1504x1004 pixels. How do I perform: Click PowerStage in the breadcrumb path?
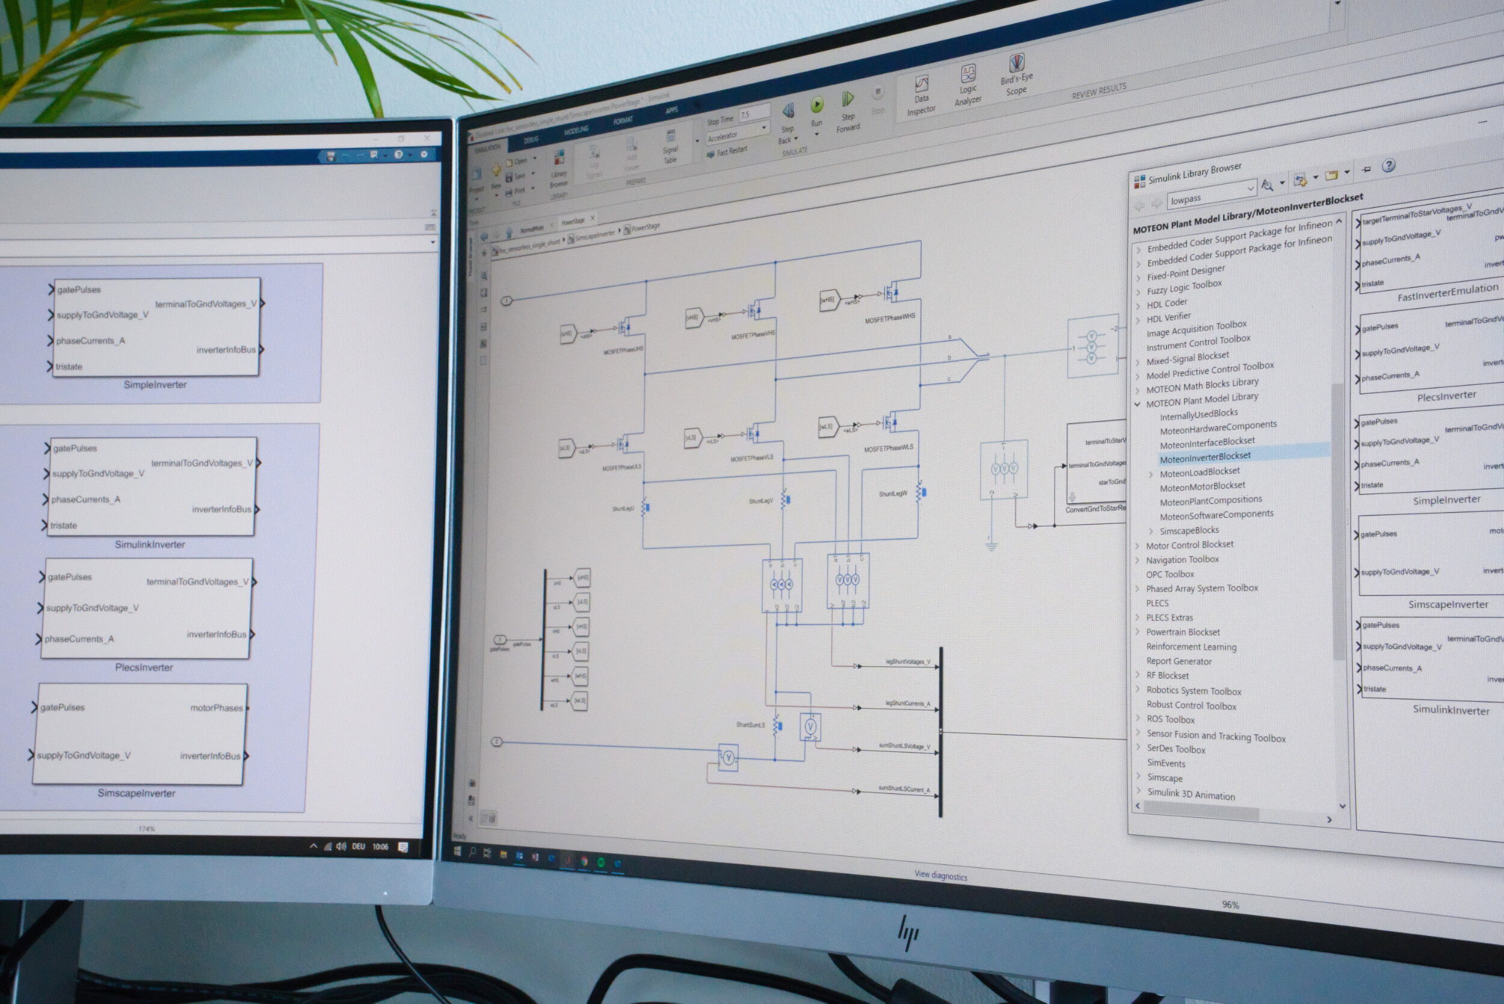click(x=645, y=227)
